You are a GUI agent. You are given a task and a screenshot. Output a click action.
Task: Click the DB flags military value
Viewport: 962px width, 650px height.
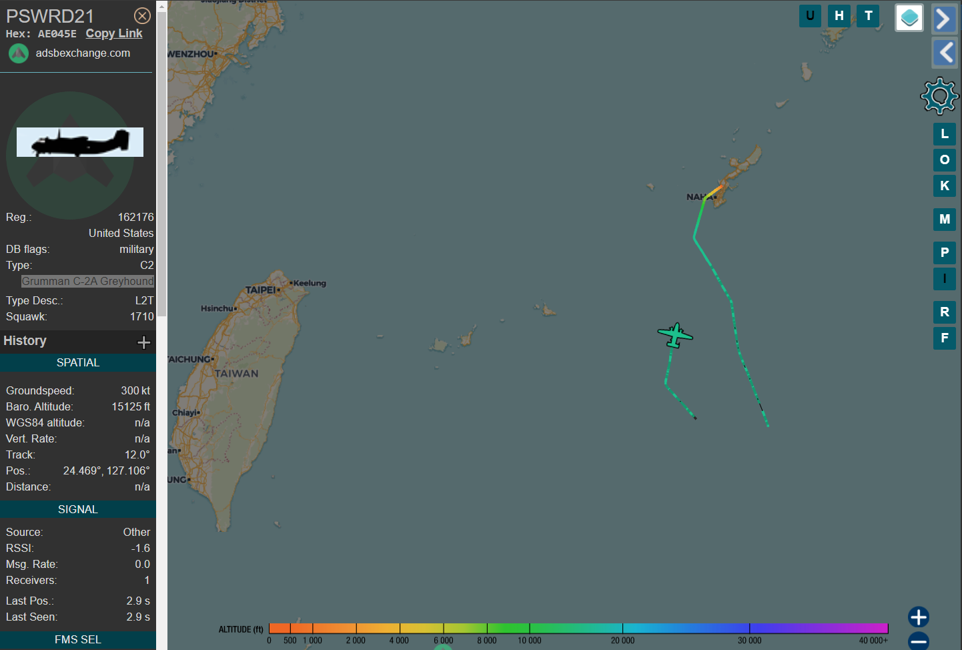(x=137, y=250)
